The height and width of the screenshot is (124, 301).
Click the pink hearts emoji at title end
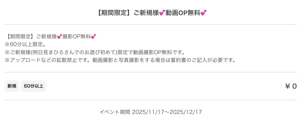tap(204, 13)
